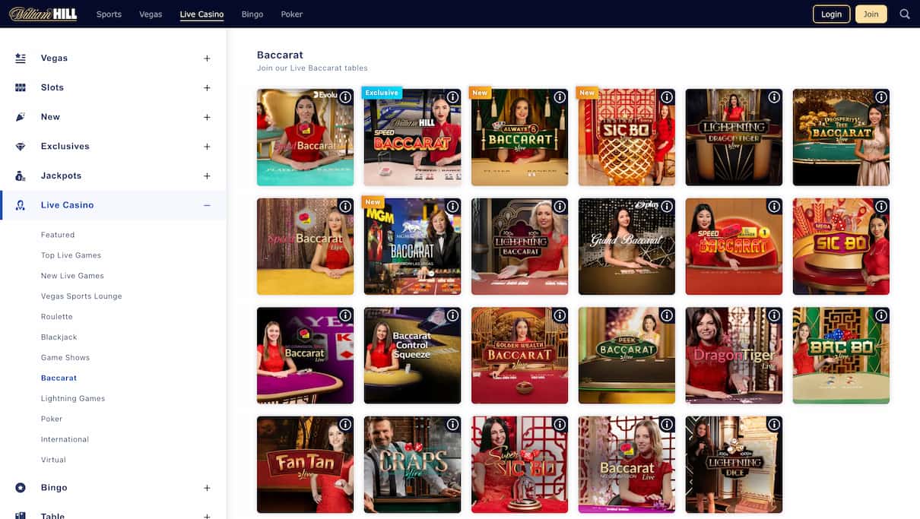Show info for MGM Baccarat tile
This screenshot has height=519, width=920.
click(x=452, y=207)
